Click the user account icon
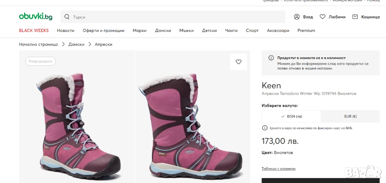Image resolution: width=386 pixels, height=183 pixels. [x=297, y=17]
